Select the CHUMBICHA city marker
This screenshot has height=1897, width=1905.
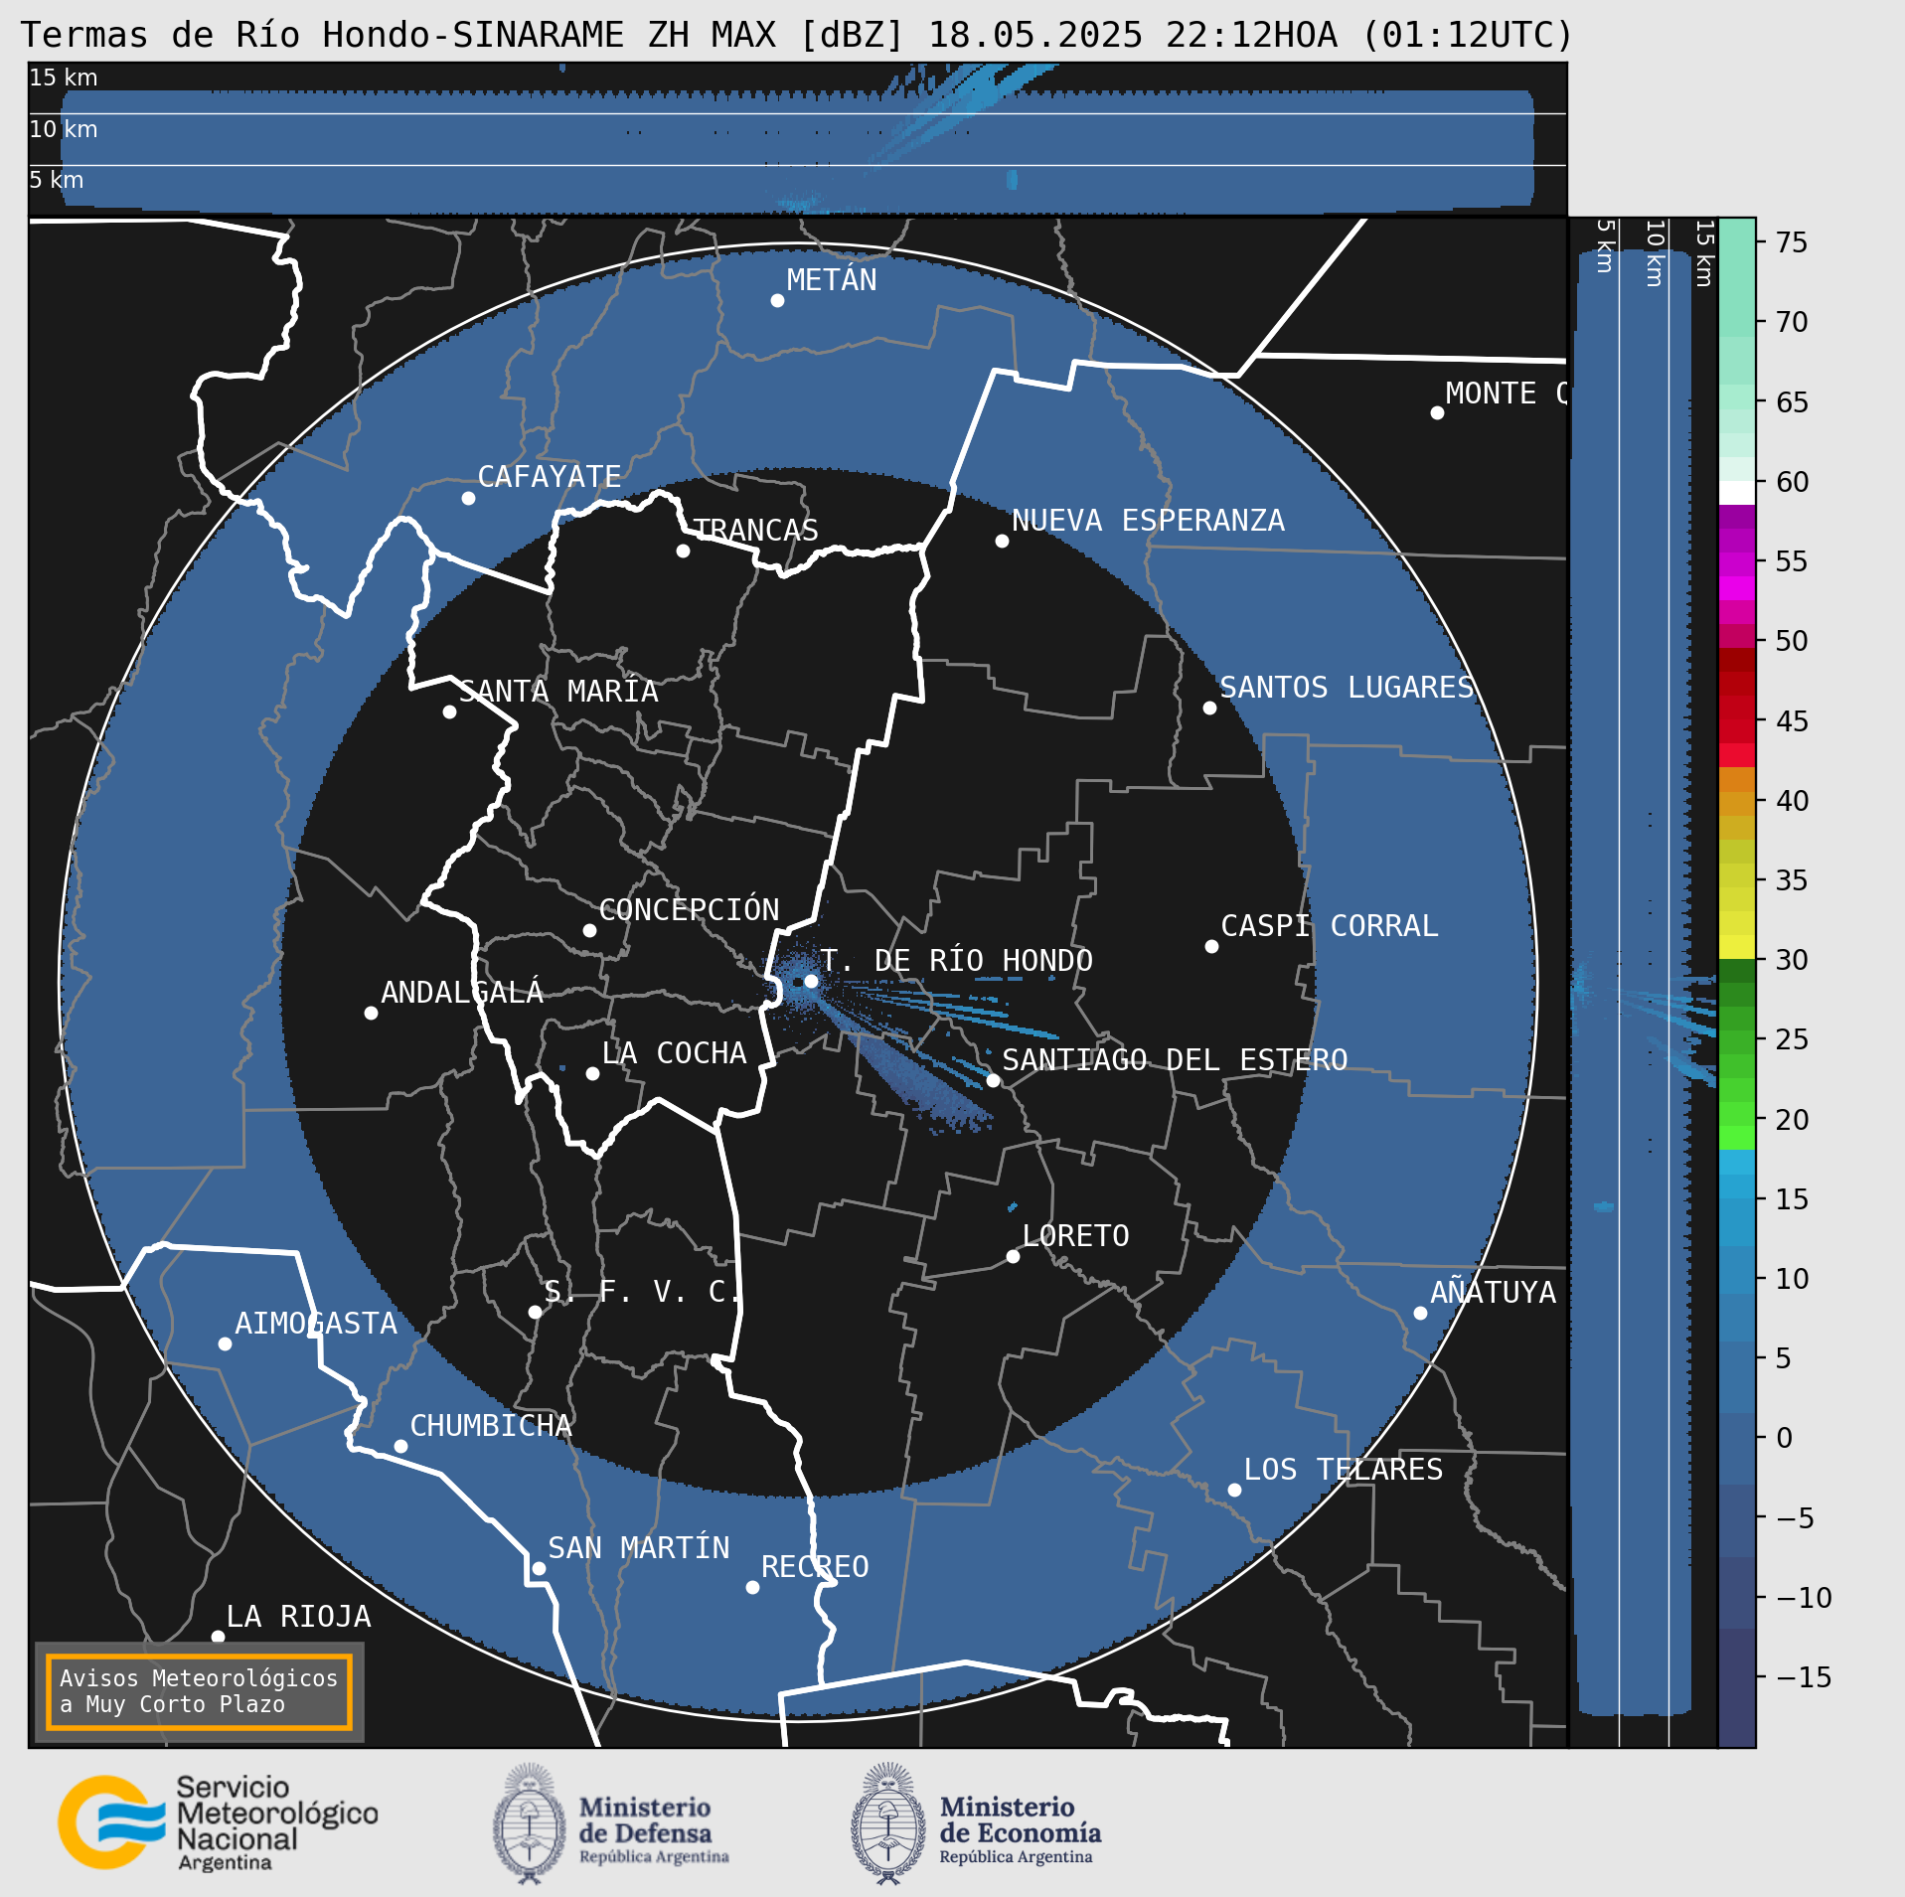[x=400, y=1446]
